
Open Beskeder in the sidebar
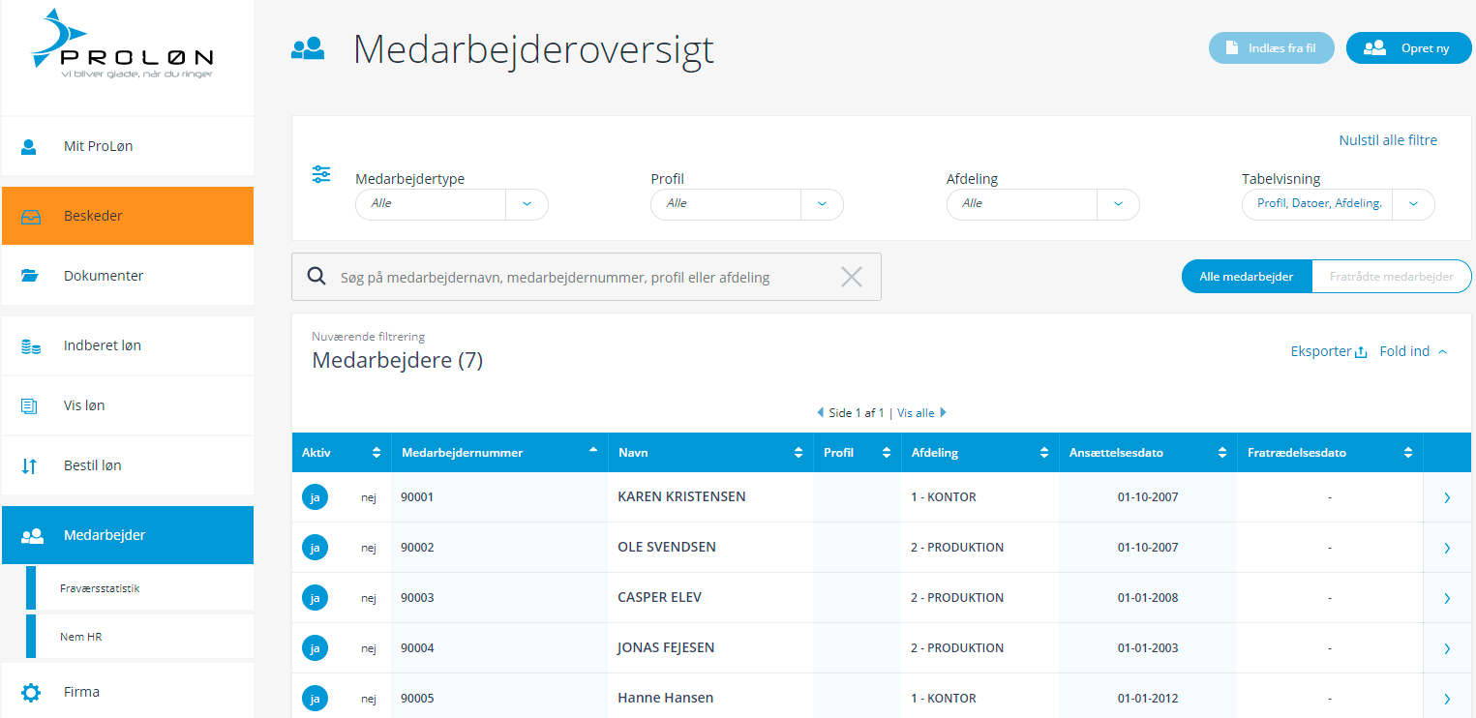[128, 216]
